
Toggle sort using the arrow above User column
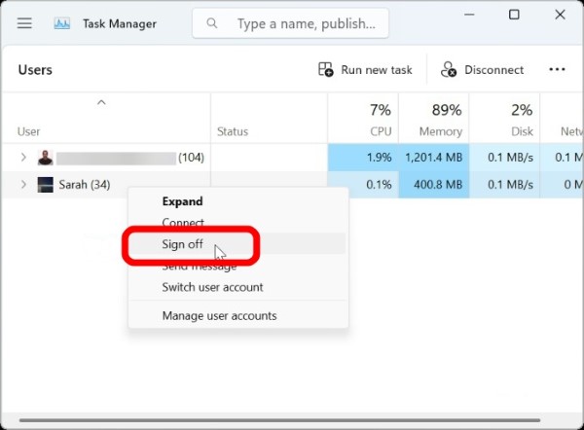(101, 102)
